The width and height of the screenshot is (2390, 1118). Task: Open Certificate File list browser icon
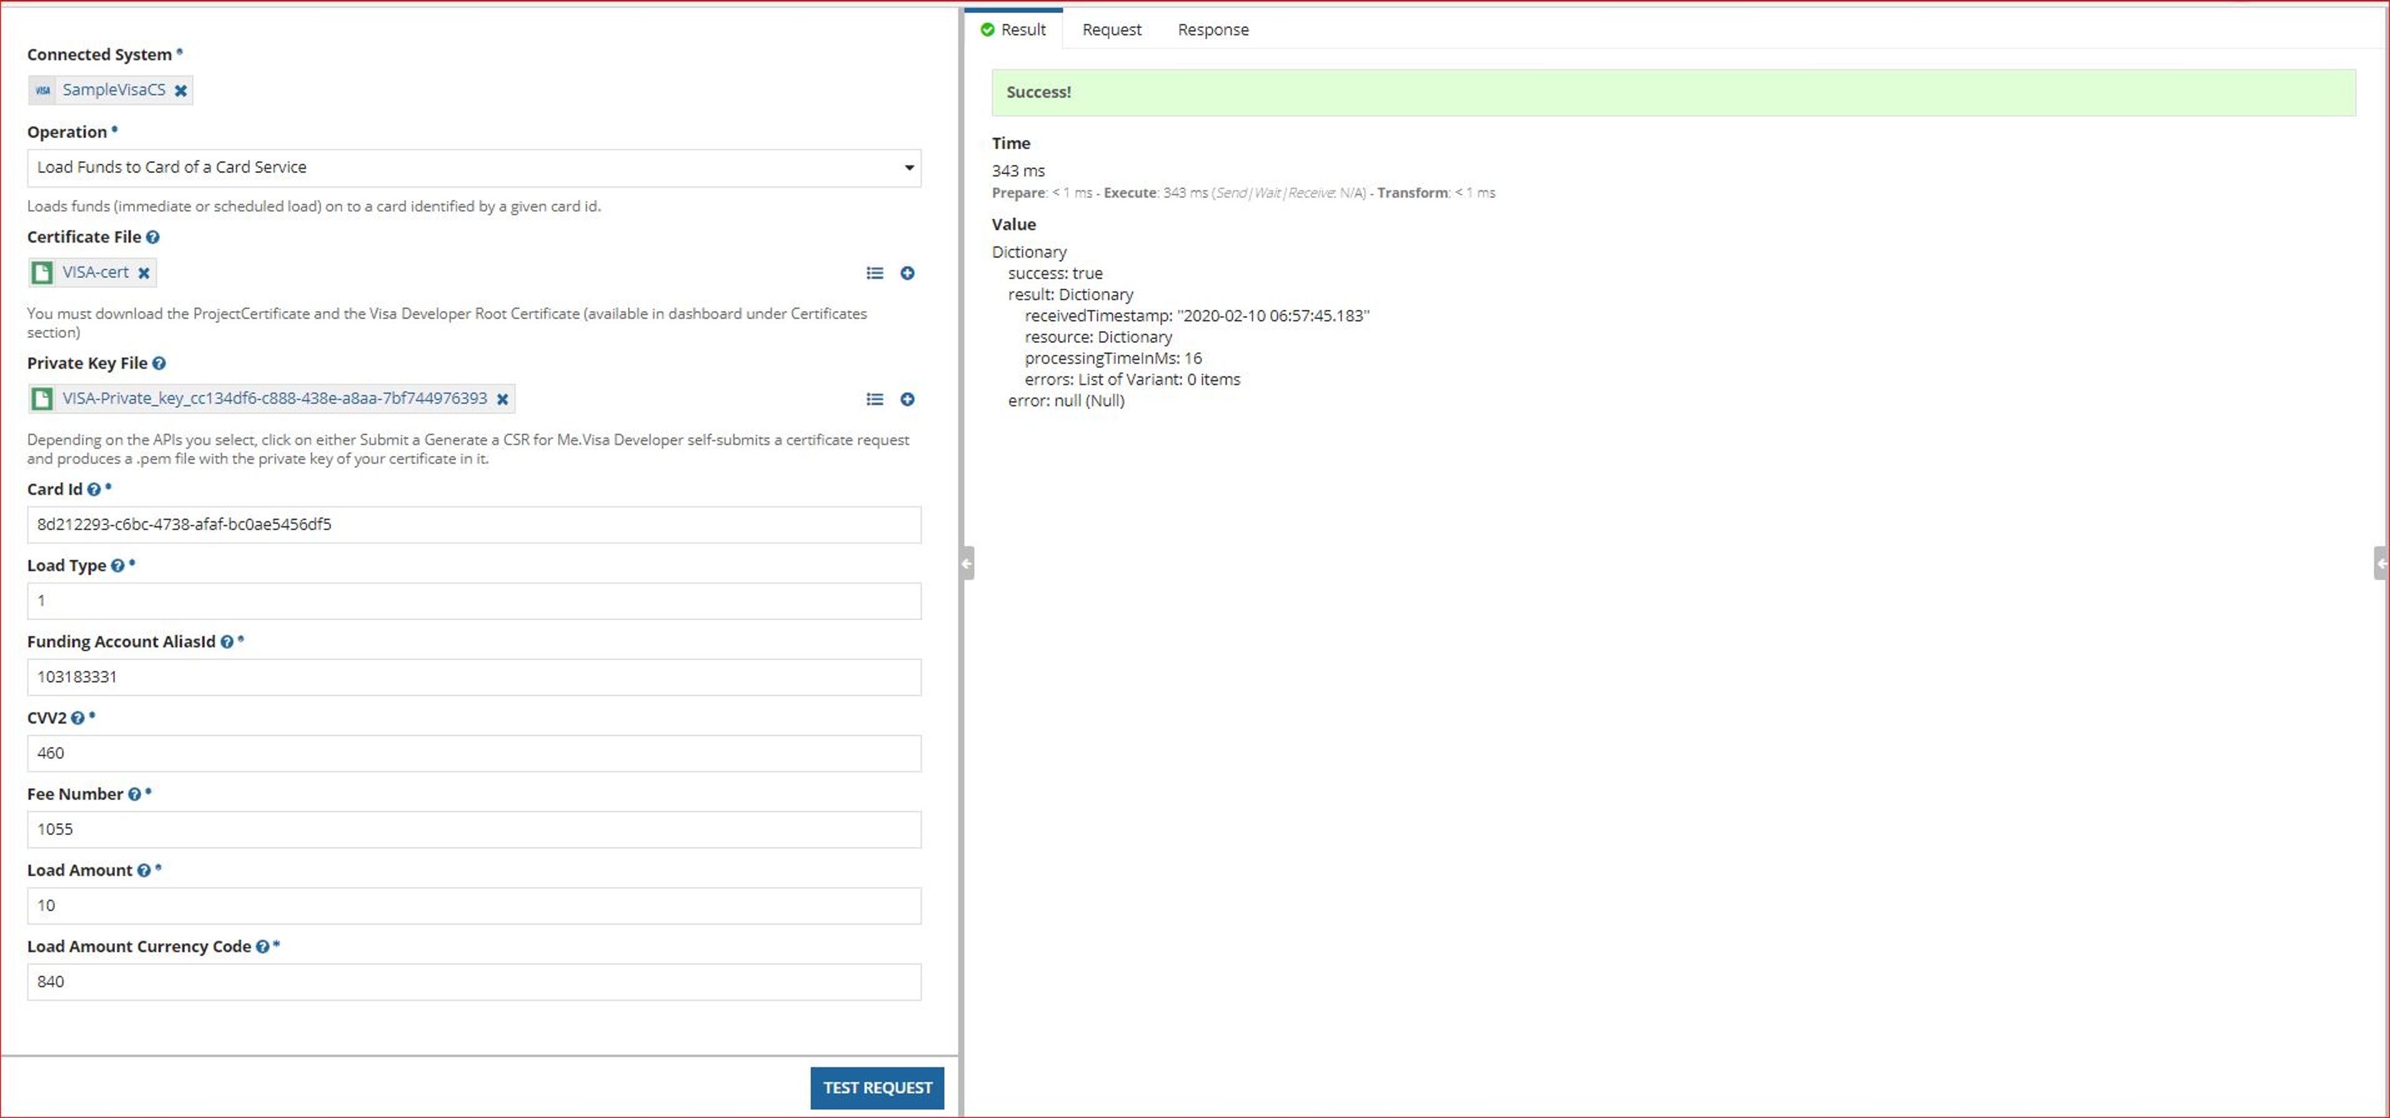(x=875, y=273)
